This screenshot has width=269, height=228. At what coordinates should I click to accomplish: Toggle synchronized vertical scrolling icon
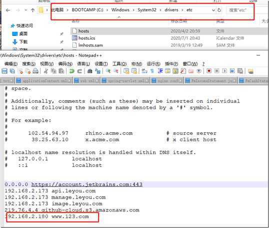coord(126,71)
